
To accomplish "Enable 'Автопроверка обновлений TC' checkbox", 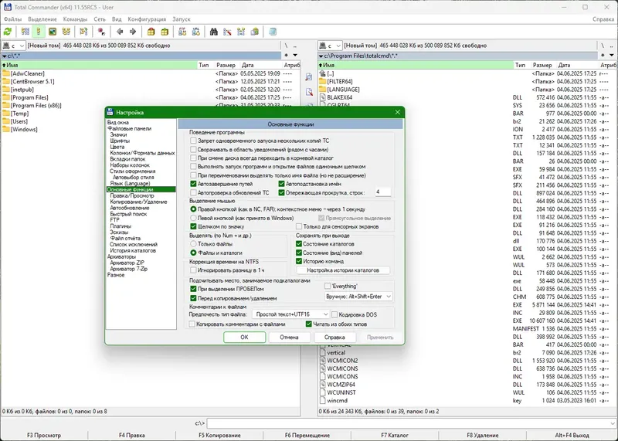I will click(x=194, y=192).
